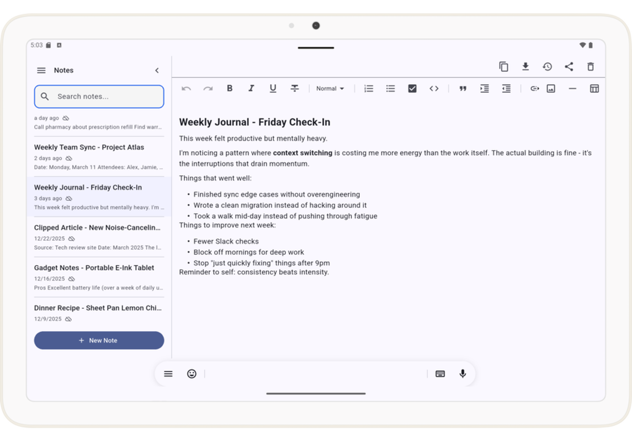632x442 pixels.
Task: Toggle bold formatting
Action: pyautogui.click(x=229, y=88)
